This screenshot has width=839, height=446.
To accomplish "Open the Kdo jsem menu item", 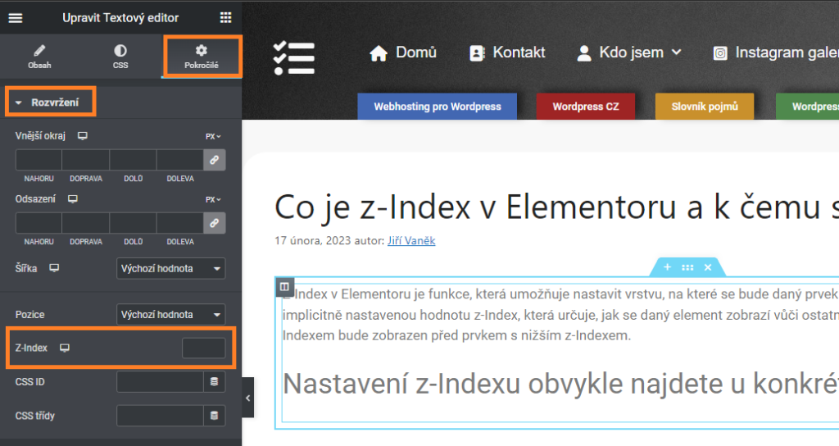I will [621, 52].
